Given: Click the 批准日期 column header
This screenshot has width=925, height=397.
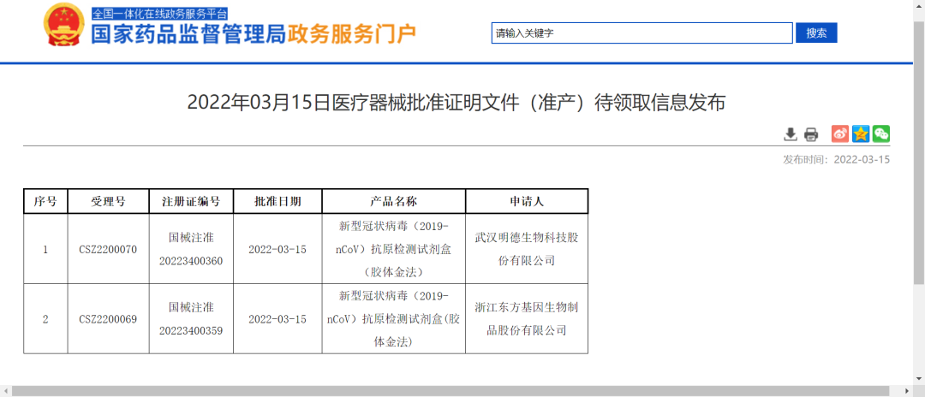Looking at the screenshot, I should point(277,201).
